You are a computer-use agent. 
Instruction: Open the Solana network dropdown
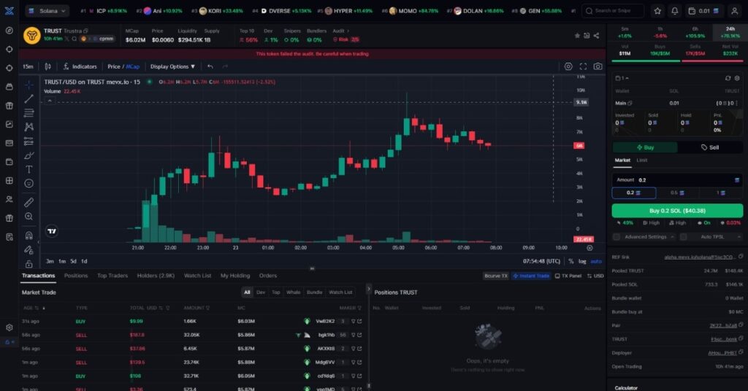(x=47, y=11)
